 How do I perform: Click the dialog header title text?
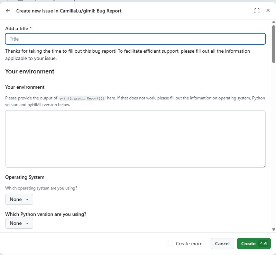(69, 11)
